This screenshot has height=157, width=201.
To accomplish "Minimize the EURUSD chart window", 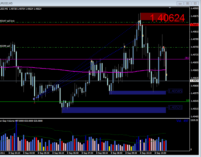I will (180, 3).
